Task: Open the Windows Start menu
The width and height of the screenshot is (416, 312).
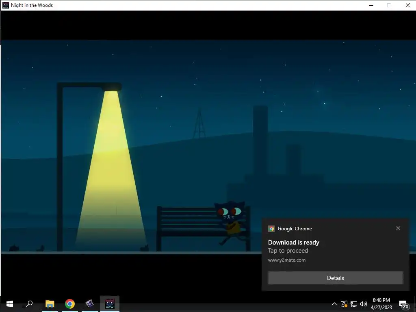Action: (10, 304)
